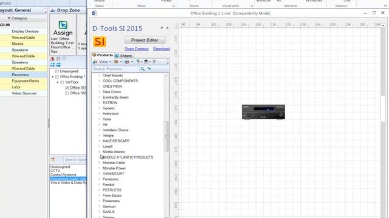
Task: Click the package box toolbar icon
Action: click(116, 62)
